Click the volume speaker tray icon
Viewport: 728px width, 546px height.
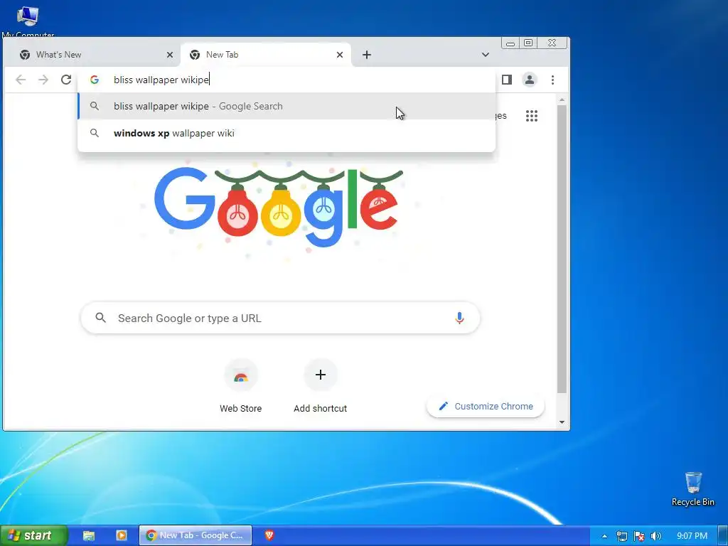tap(655, 536)
